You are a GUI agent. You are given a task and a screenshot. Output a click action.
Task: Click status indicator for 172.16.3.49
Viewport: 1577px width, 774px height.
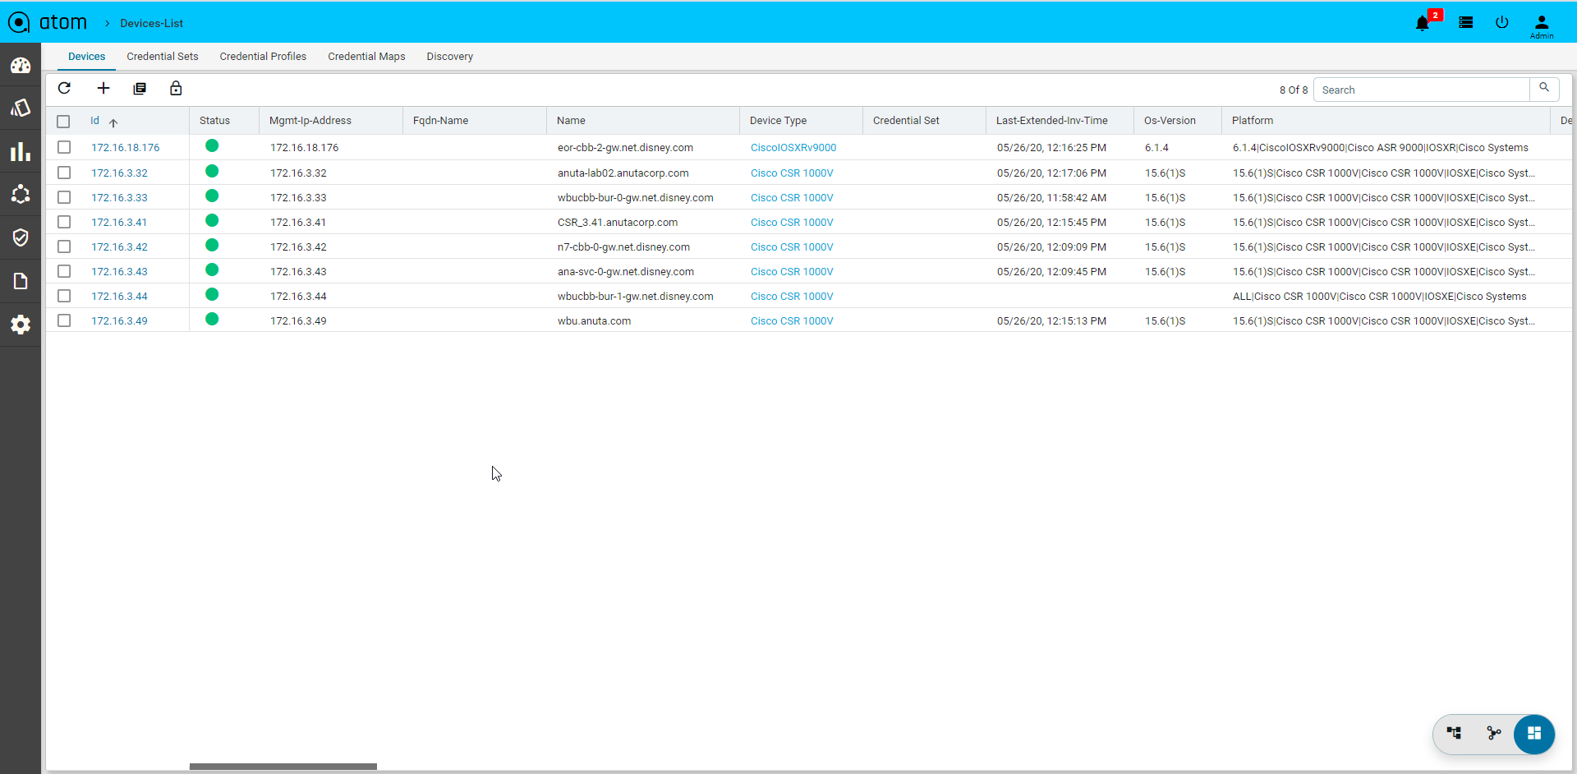click(x=212, y=320)
